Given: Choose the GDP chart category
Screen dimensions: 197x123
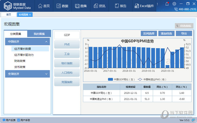Looking at the screenshot, I should (x=67, y=35).
